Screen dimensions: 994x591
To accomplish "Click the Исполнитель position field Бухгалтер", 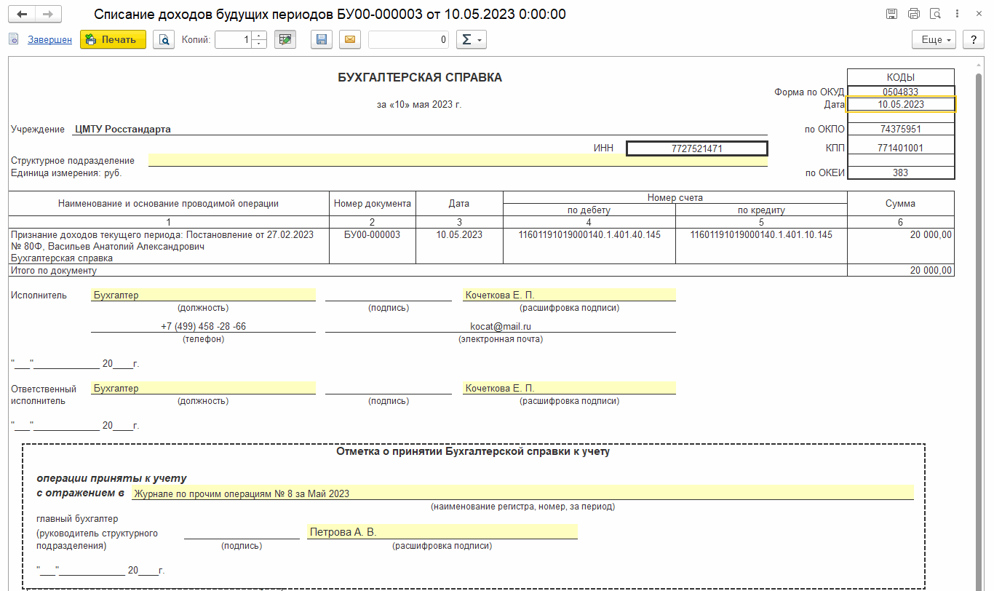I will [x=203, y=295].
